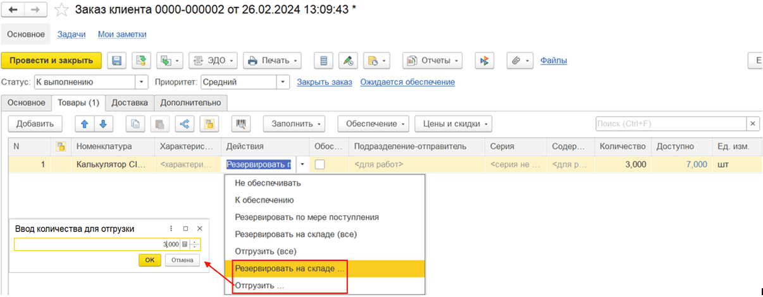763x297 pixels.
Task: Click the colored play triangle icon
Action: pos(484,61)
